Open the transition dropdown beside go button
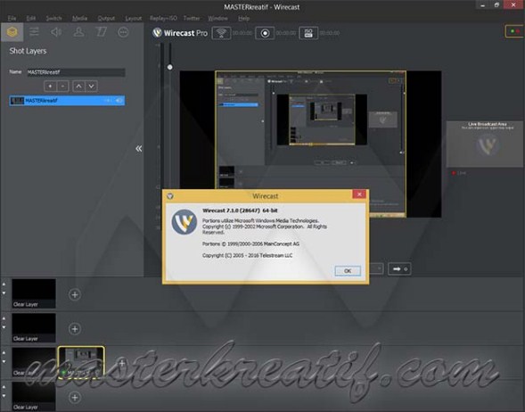Screen dimensions: 525x412 (x=377, y=268)
